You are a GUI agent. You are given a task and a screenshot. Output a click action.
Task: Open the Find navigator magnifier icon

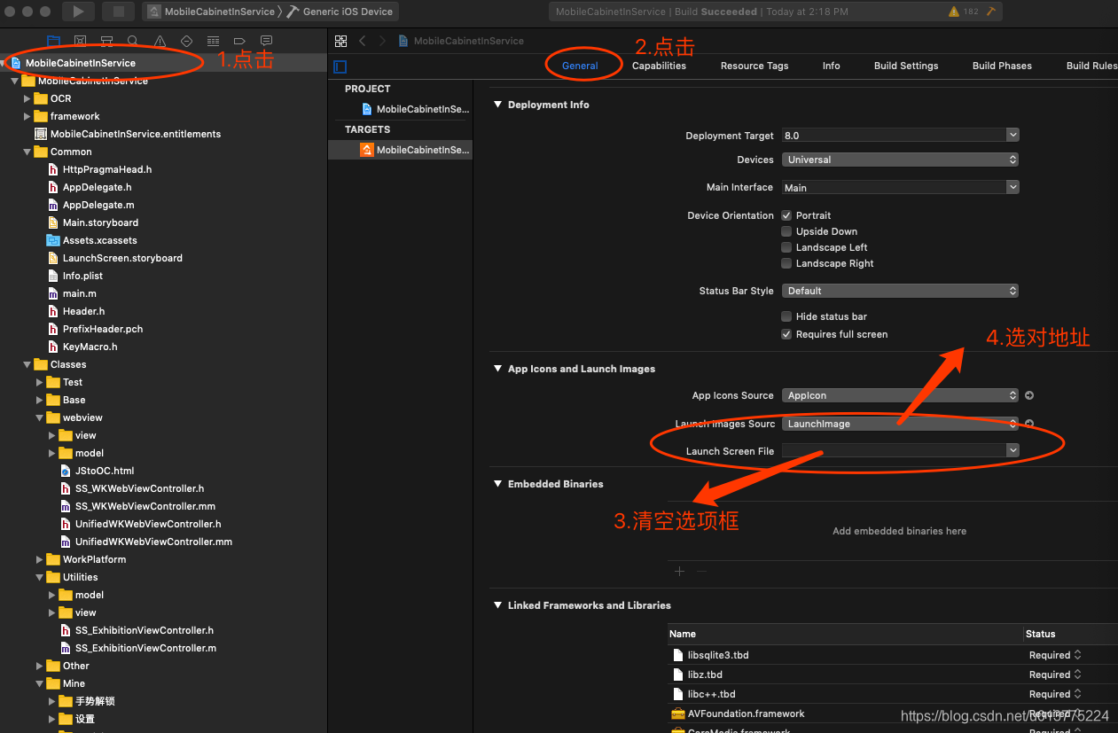pyautogui.click(x=133, y=41)
